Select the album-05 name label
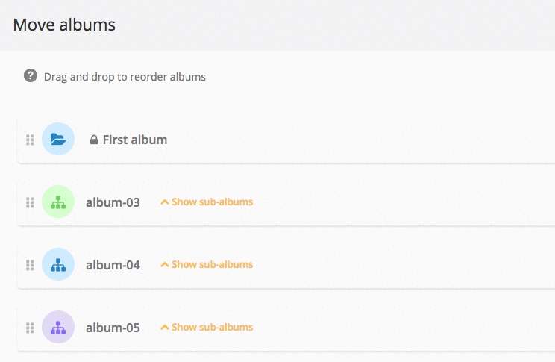The width and height of the screenshot is (555, 362). (113, 328)
